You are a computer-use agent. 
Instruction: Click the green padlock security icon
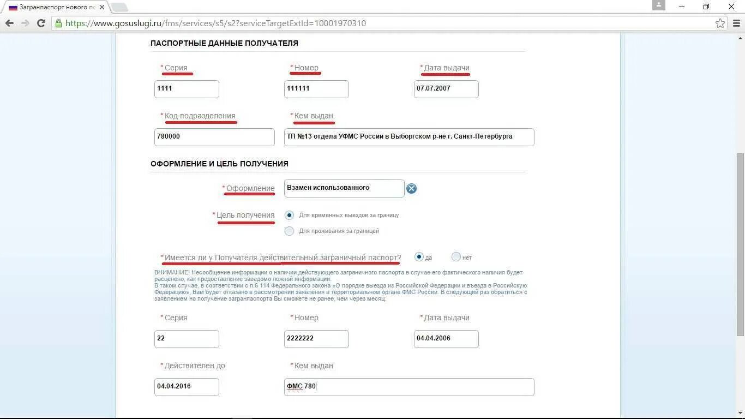point(59,23)
